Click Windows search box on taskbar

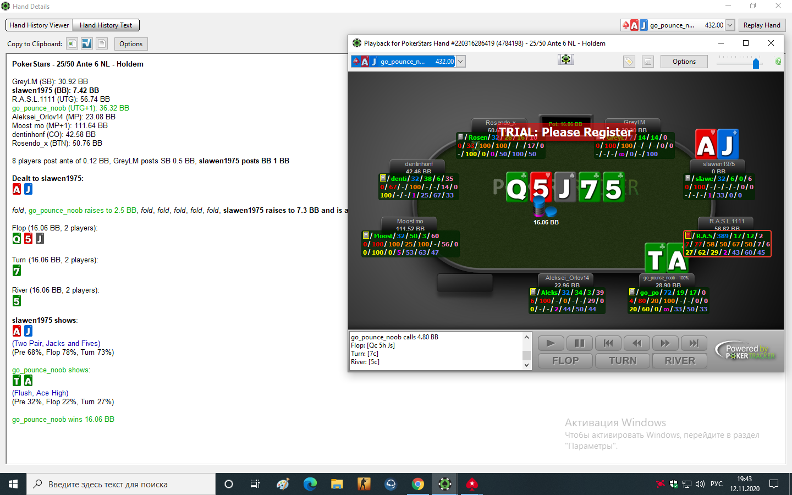[x=121, y=484]
